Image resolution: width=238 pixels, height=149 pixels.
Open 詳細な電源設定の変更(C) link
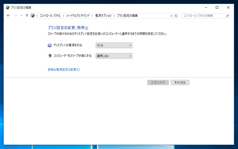pyautogui.click(x=64, y=70)
